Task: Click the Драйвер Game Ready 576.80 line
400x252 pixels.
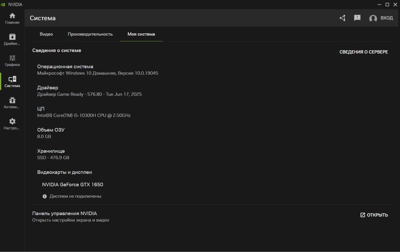Action: tap(89, 94)
